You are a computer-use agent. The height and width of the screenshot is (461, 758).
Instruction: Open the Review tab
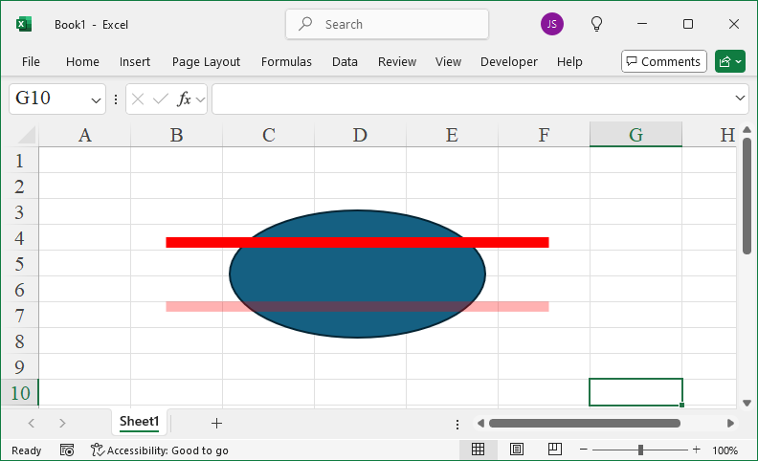397,62
